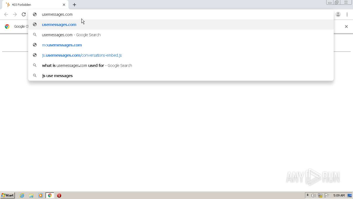This screenshot has width=353, height=199.
Task: Click the 5:09 AM clock
Action: point(339,195)
